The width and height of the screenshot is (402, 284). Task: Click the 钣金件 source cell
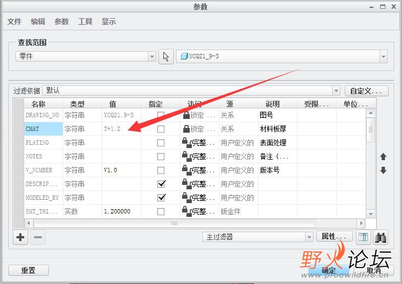tap(239, 211)
